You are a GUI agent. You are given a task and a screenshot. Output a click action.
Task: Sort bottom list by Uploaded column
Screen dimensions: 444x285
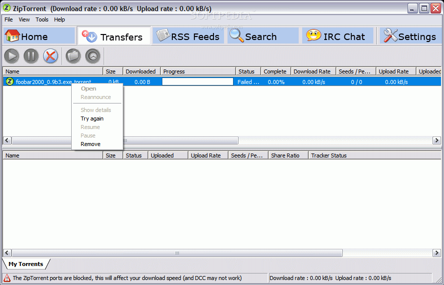tap(168, 155)
